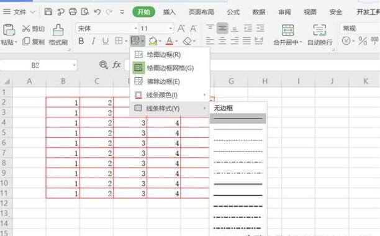Click the fill color bucket icon
380x236 pixels.
153,41
